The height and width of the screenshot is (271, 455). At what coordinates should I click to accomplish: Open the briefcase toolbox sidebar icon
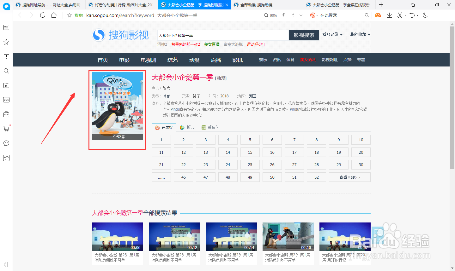pos(6,114)
